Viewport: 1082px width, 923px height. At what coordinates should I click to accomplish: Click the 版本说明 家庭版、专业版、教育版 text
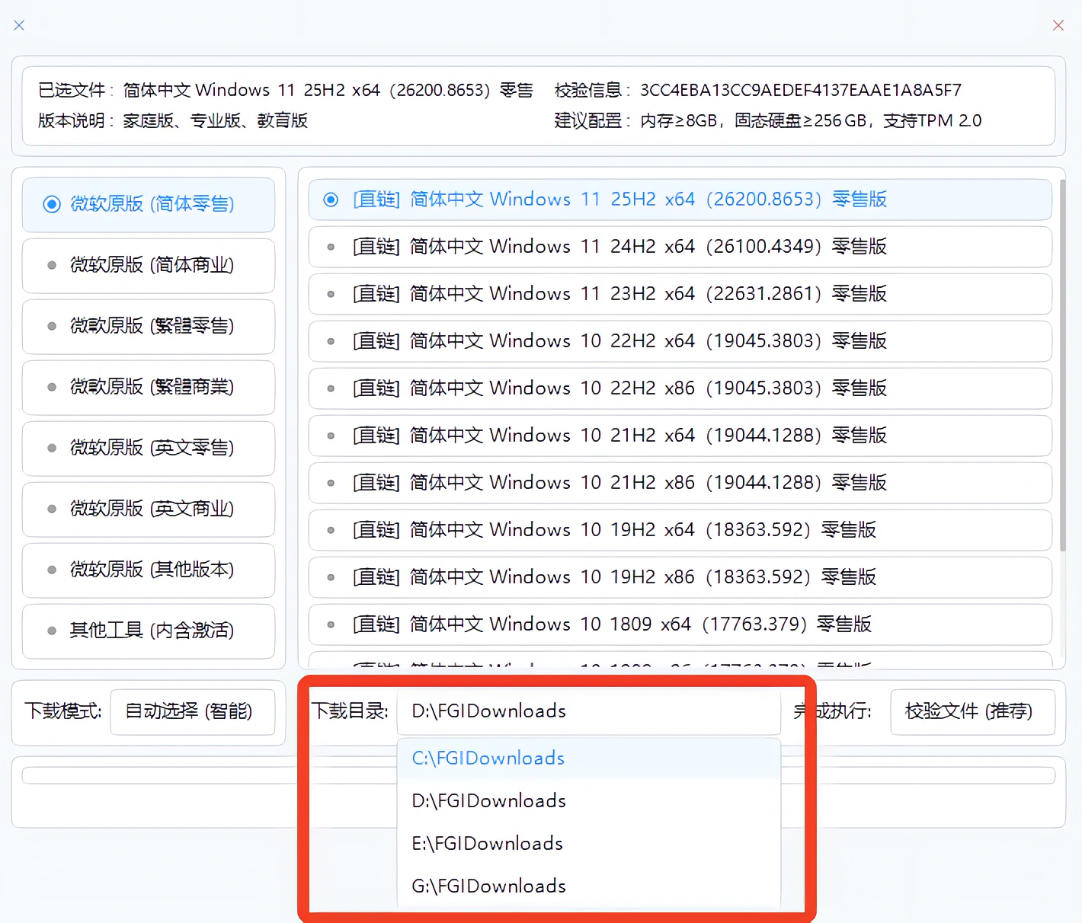[x=173, y=121]
